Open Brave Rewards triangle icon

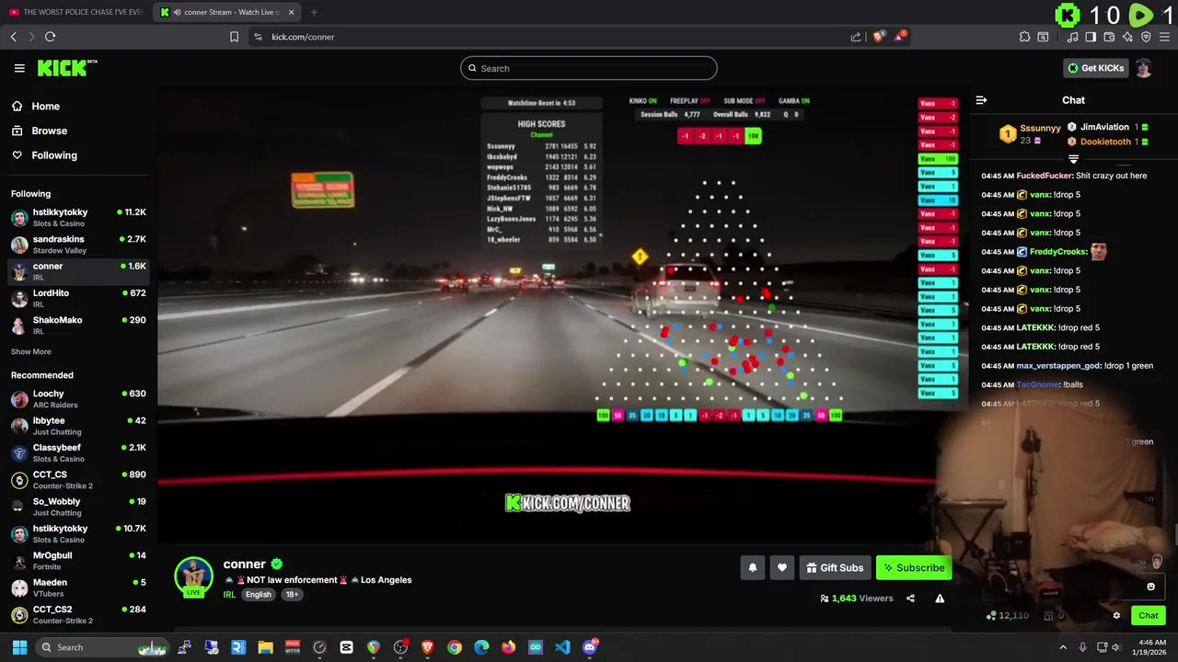pyautogui.click(x=900, y=37)
